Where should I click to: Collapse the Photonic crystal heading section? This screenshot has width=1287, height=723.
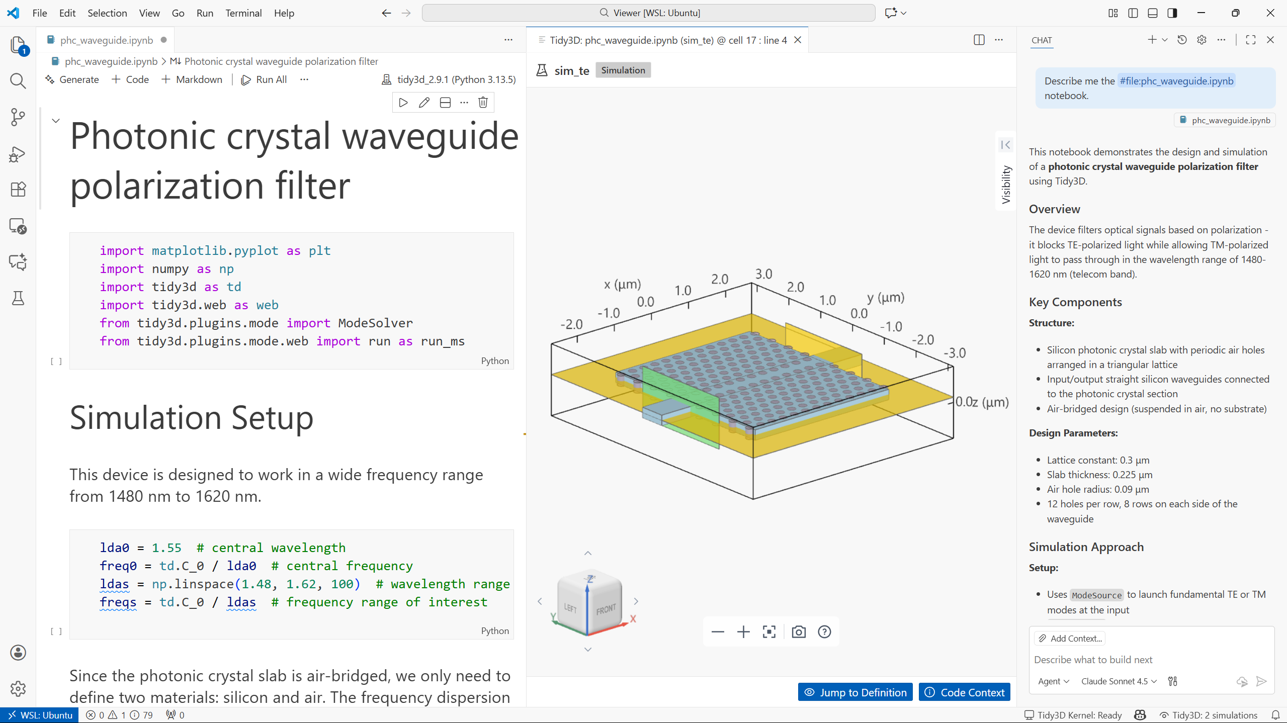tap(56, 121)
